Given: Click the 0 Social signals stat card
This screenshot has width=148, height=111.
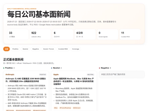Looking at the screenshot, I should tap(108, 34).
